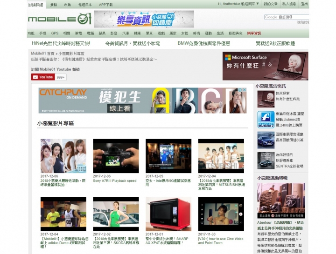Open the CATCHPLAY 模犯生 banner ad
The image size is (336, 254).
[x=142, y=100]
